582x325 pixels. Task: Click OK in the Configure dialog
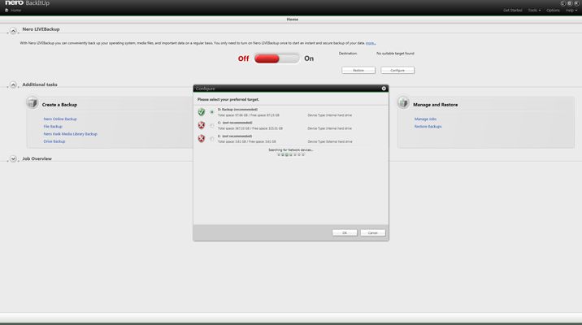click(345, 232)
